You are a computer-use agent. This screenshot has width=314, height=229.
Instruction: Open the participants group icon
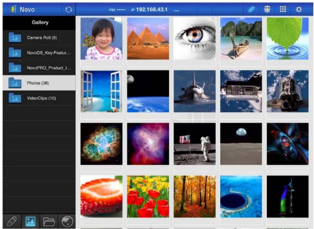click(x=267, y=9)
